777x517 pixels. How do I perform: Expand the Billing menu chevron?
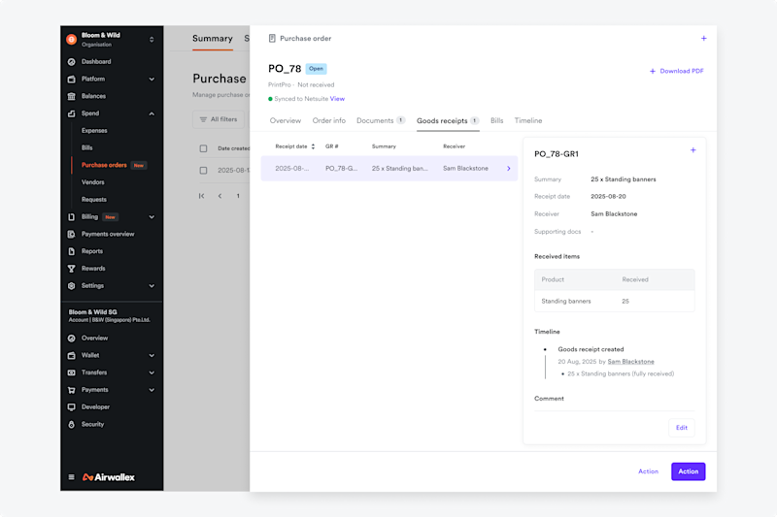click(x=152, y=217)
